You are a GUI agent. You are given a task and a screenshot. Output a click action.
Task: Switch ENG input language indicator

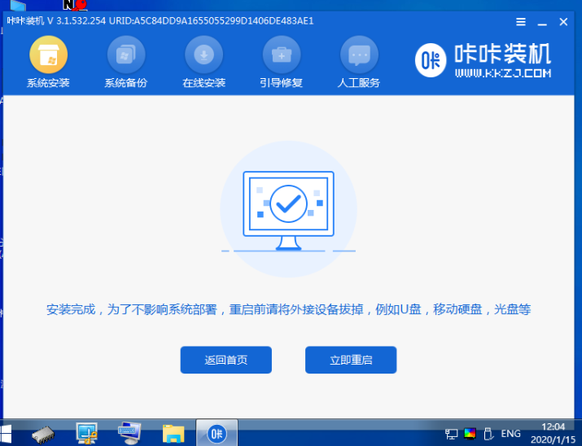510,434
